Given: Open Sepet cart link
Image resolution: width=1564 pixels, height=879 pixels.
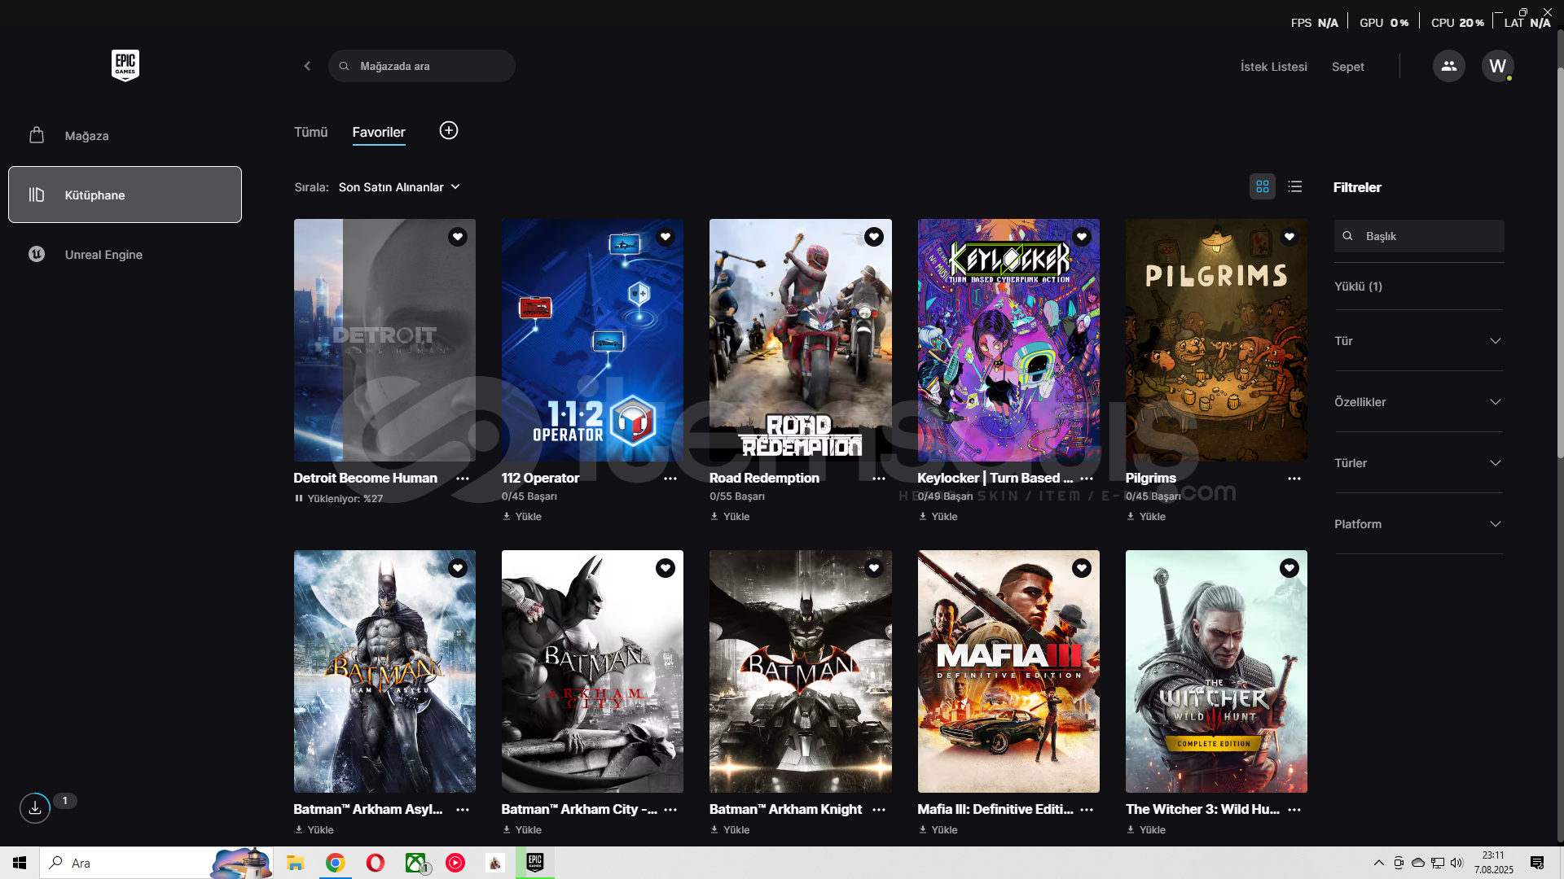Looking at the screenshot, I should pos(1347,67).
